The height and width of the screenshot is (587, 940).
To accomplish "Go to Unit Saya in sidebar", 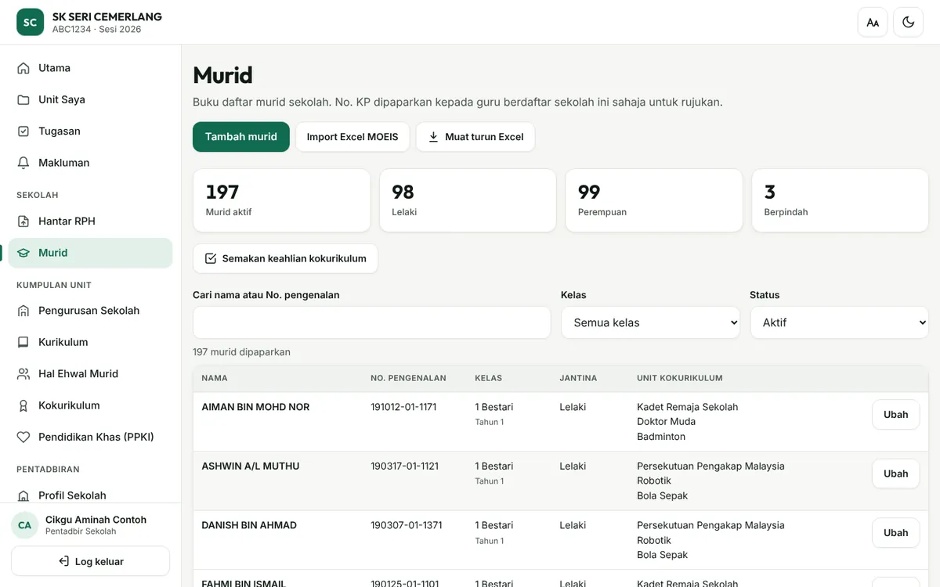I will click(x=90, y=99).
